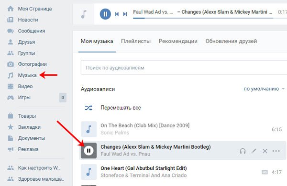The width and height of the screenshot is (287, 186).
Task: Remove the Changes track with the X icon
Action: tap(265, 151)
